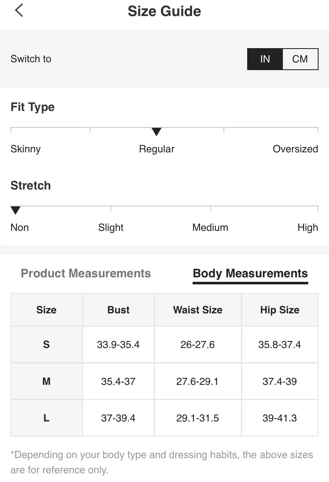Switch units to CM

click(x=300, y=59)
